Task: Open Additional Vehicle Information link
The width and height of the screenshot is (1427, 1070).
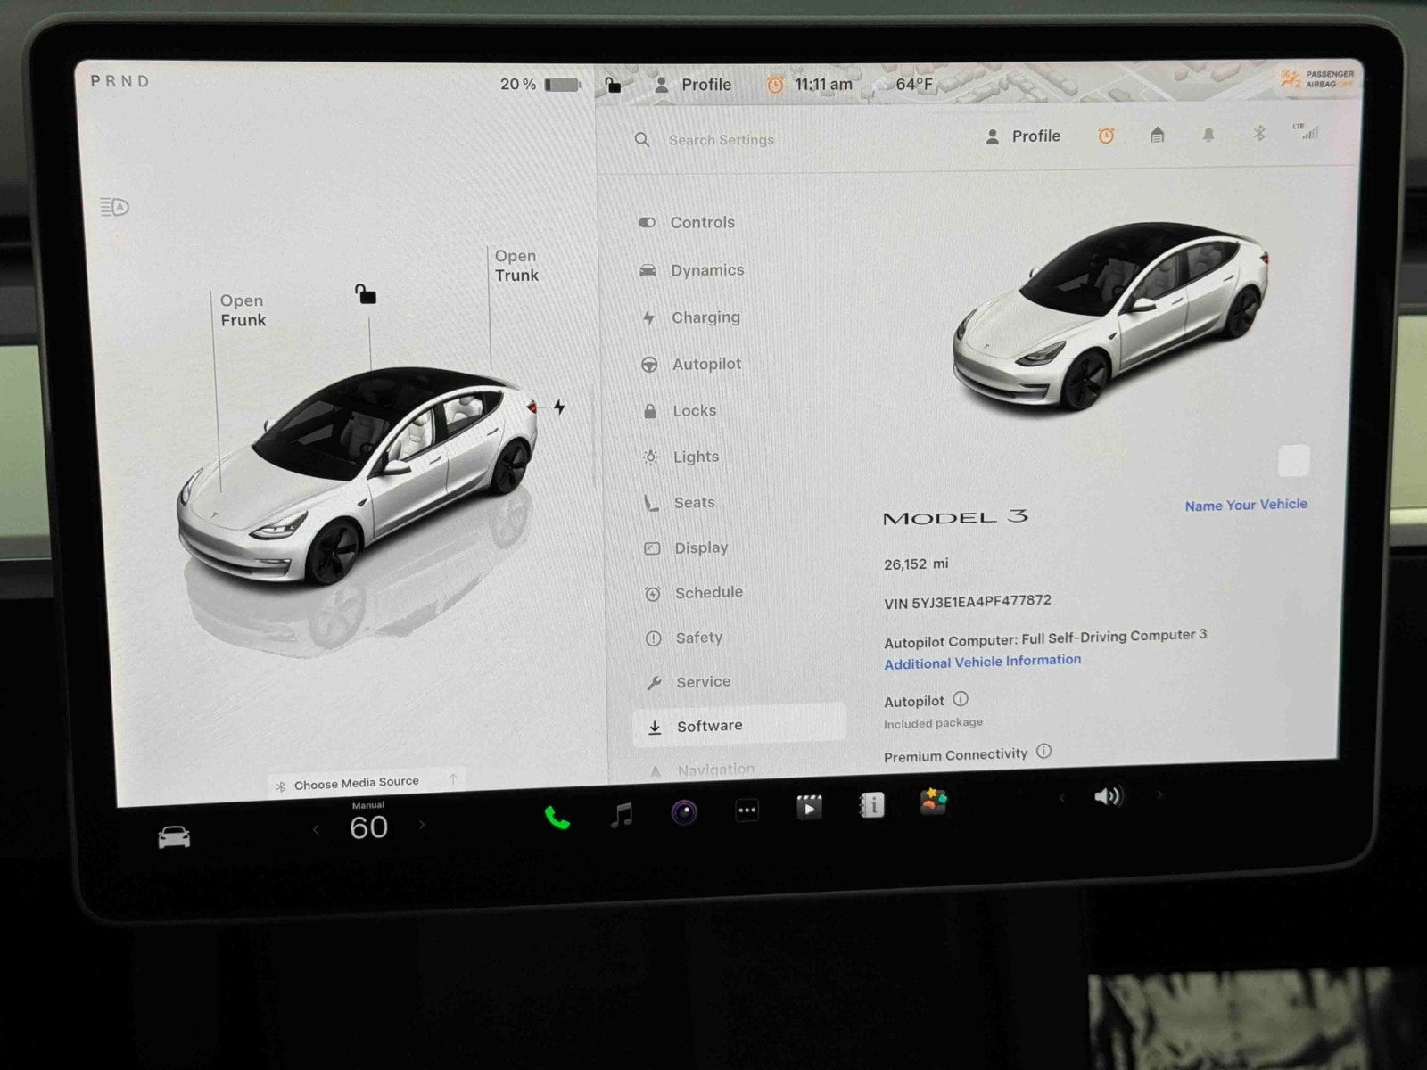Action: point(982,662)
